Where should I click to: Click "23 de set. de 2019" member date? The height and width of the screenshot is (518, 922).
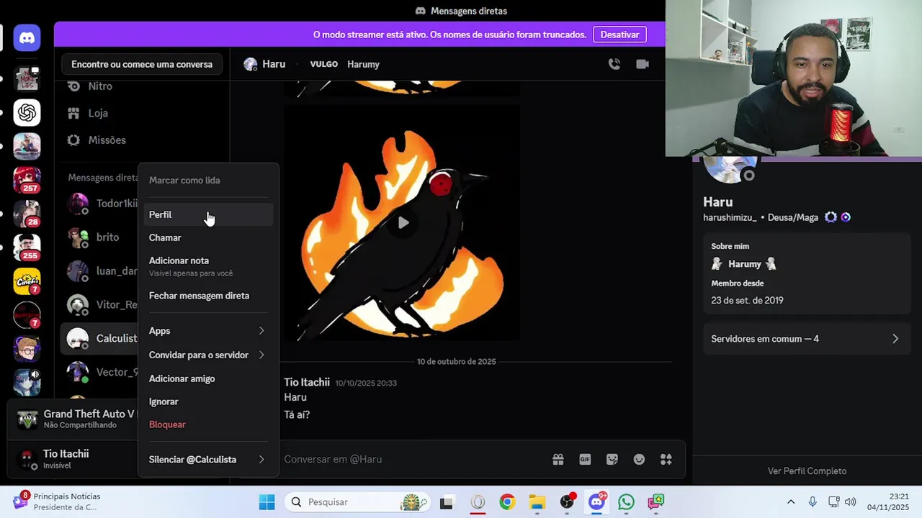point(747,301)
